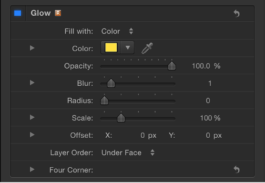Open the Layer Order Under Face menu

point(128,153)
